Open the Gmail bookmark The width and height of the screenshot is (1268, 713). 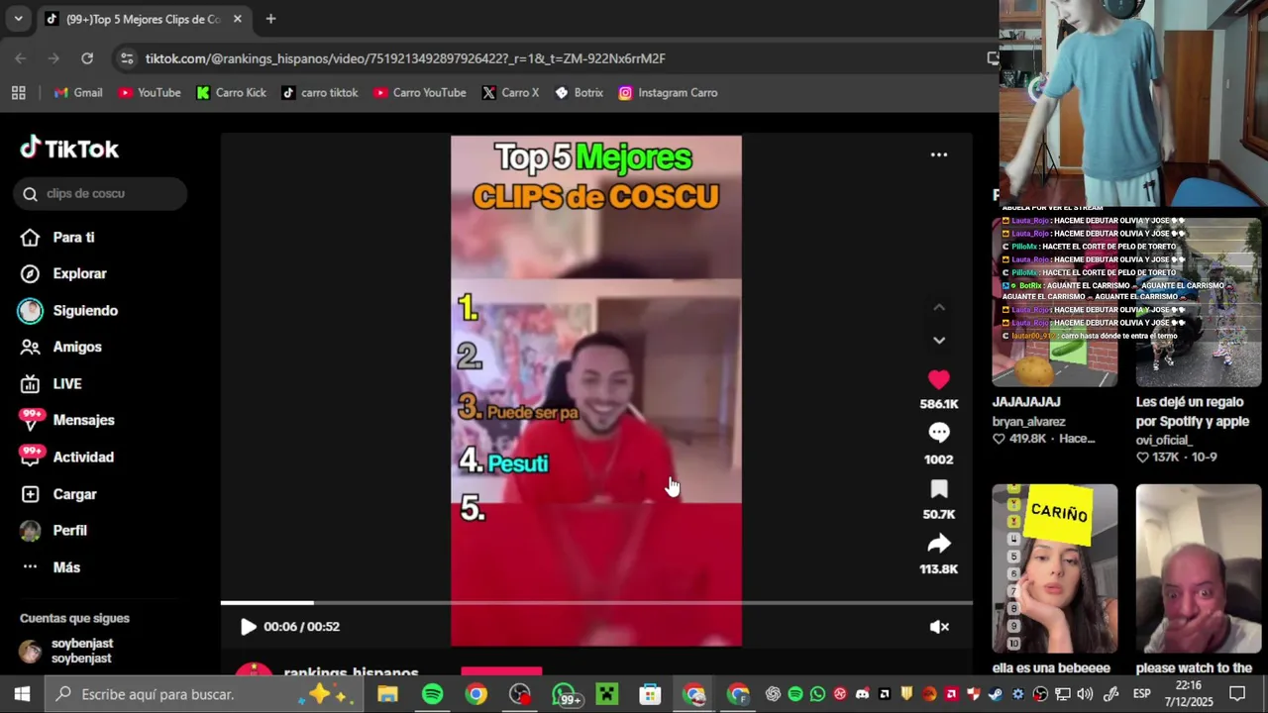(x=78, y=92)
